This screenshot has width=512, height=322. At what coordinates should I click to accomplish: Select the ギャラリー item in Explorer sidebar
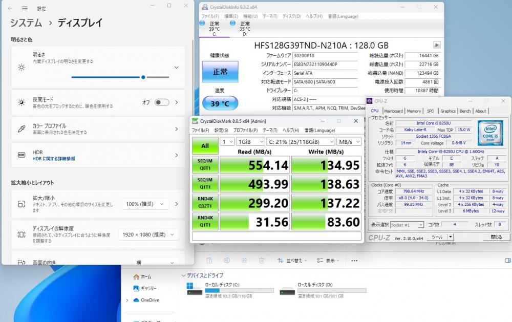click(145, 288)
